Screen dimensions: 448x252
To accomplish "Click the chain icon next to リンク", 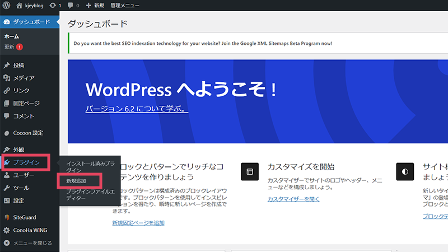I will point(7,91).
